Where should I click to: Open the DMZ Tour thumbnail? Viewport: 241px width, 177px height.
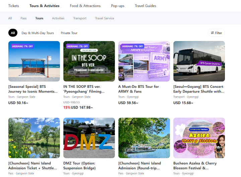coord(89,138)
